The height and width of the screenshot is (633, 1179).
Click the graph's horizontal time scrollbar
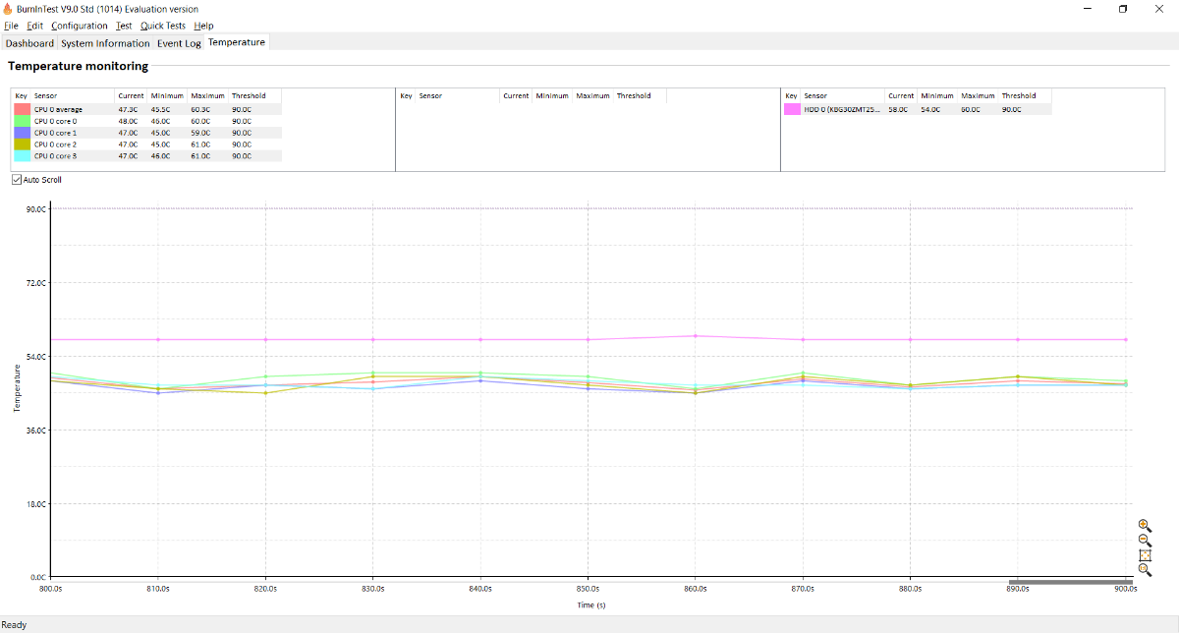[x=1070, y=582]
